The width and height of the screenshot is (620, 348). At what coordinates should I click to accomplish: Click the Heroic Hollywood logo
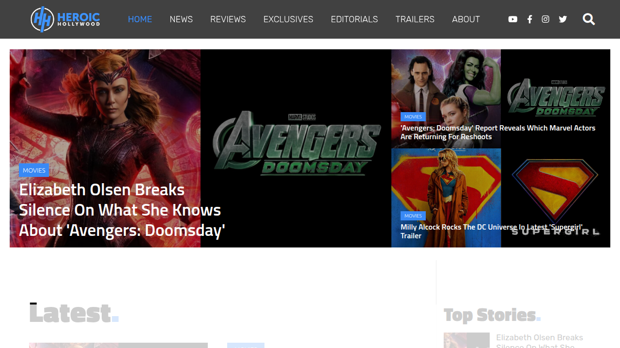[65, 19]
